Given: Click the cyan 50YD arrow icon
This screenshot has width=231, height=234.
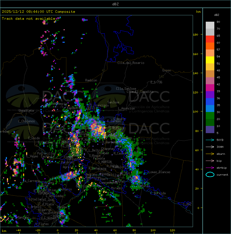Looking at the screenshot, I should (210, 140).
